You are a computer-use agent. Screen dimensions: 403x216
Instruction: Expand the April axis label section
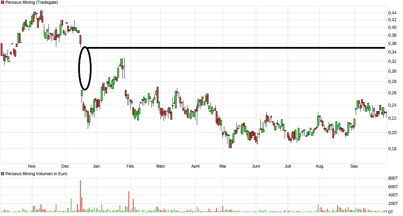click(x=195, y=166)
